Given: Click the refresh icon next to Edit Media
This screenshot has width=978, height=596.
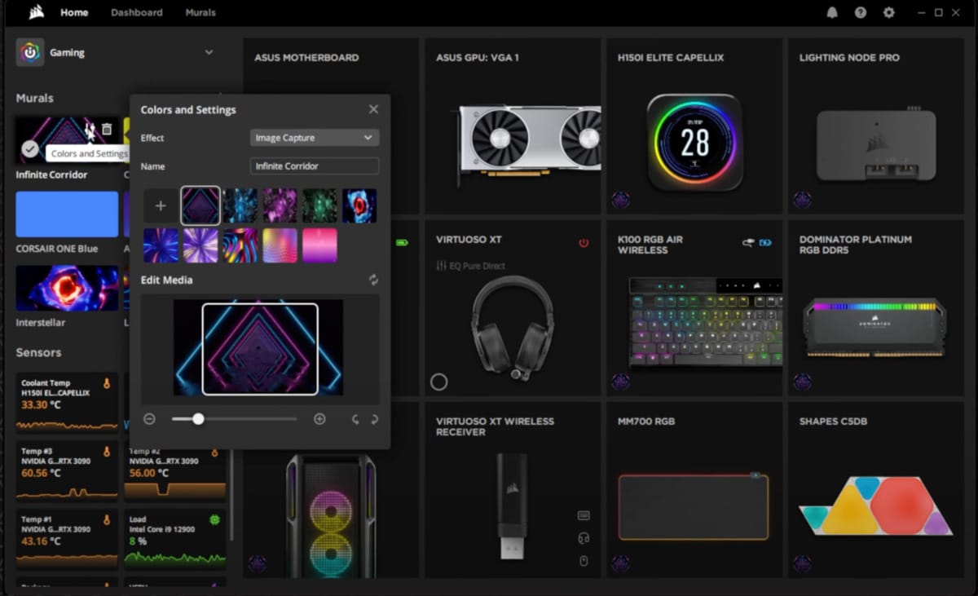Looking at the screenshot, I should pos(373,280).
